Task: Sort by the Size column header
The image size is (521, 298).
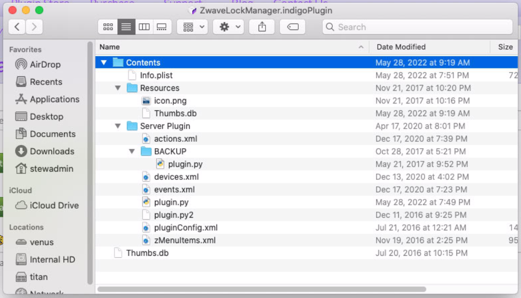Action: click(x=505, y=47)
